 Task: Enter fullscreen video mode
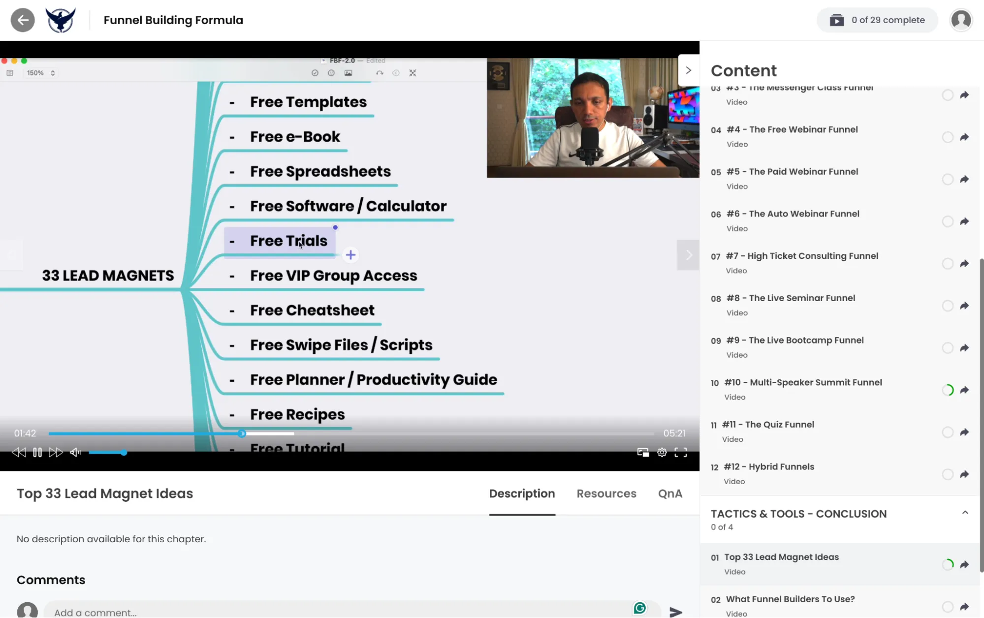pos(680,452)
